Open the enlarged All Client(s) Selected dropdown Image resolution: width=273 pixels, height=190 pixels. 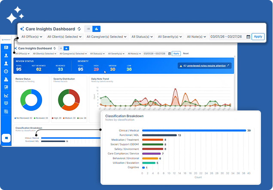[64, 37]
